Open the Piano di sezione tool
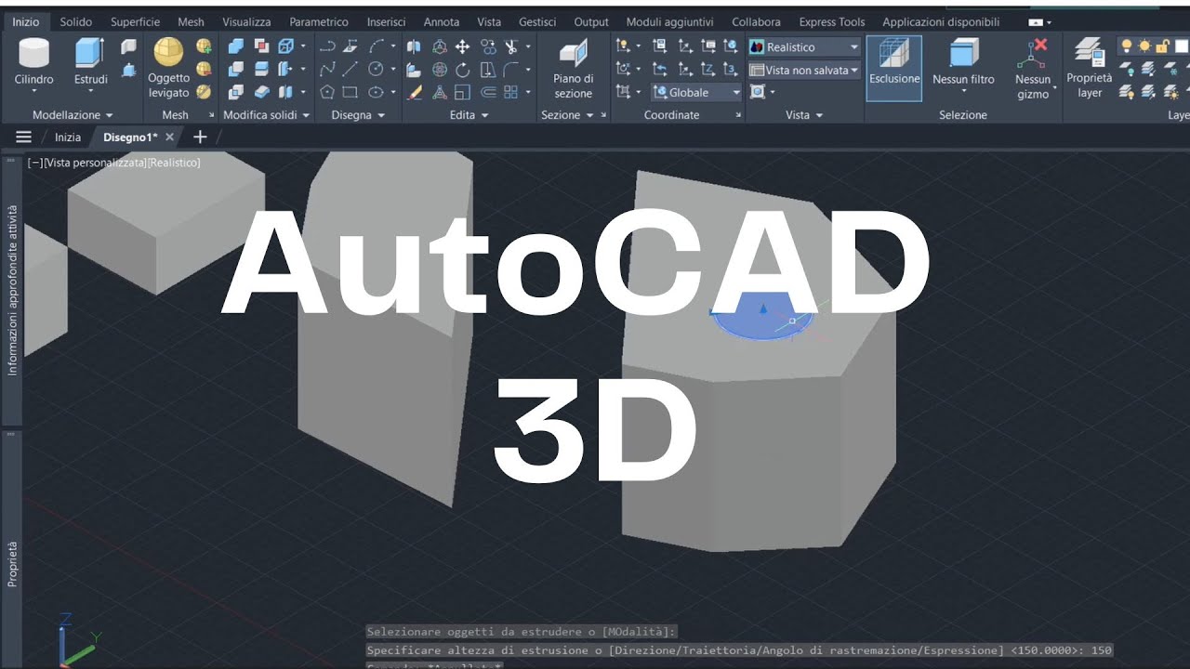The image size is (1190, 669). [x=574, y=68]
